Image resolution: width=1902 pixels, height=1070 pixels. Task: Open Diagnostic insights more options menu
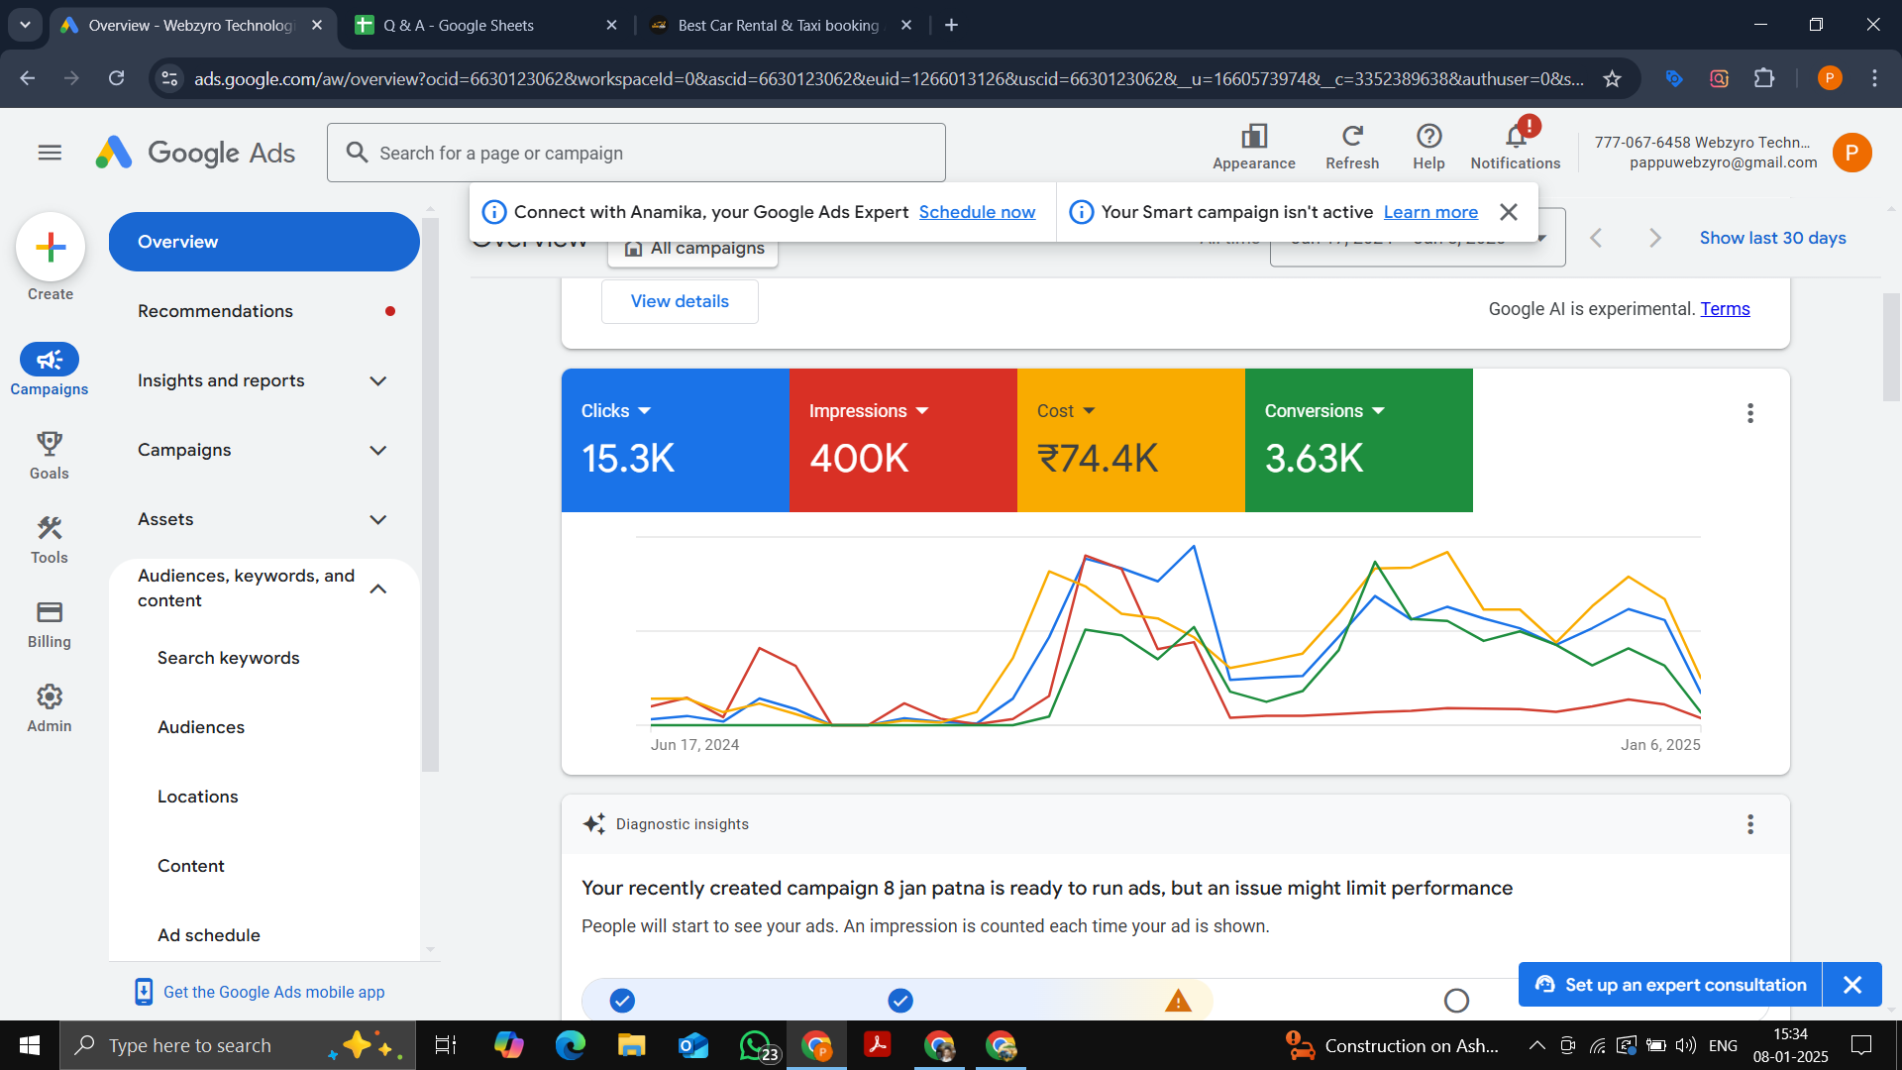(x=1750, y=824)
